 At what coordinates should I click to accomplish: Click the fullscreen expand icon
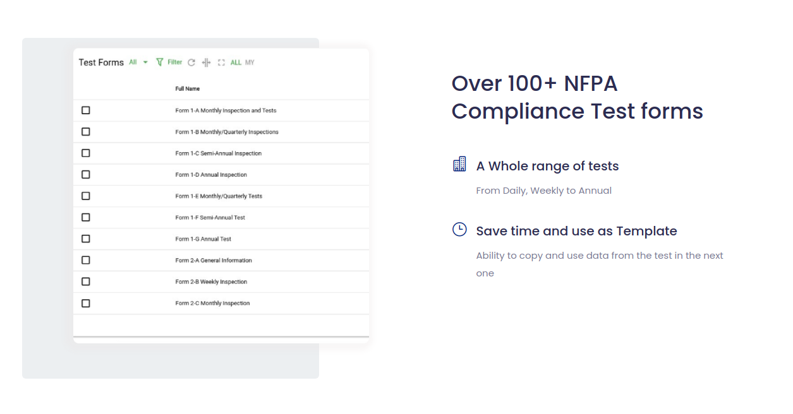pyautogui.click(x=221, y=62)
